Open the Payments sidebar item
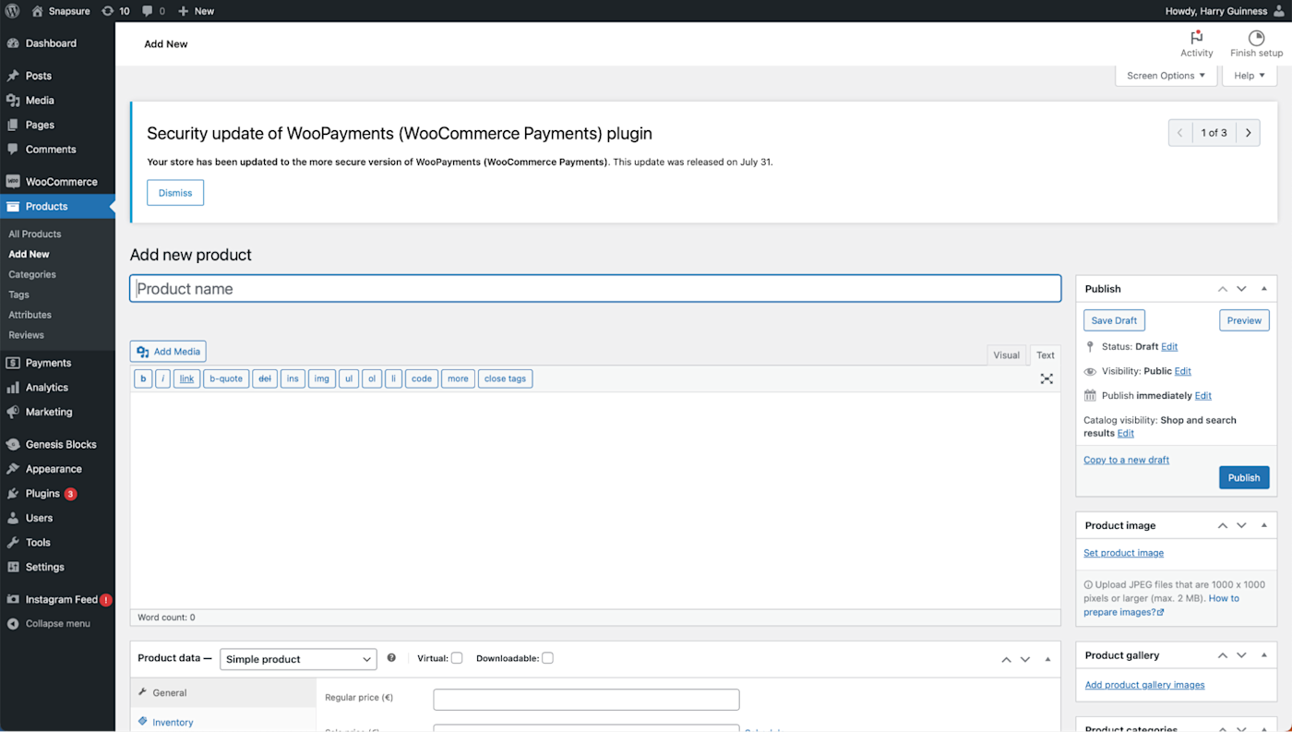 pyautogui.click(x=57, y=363)
